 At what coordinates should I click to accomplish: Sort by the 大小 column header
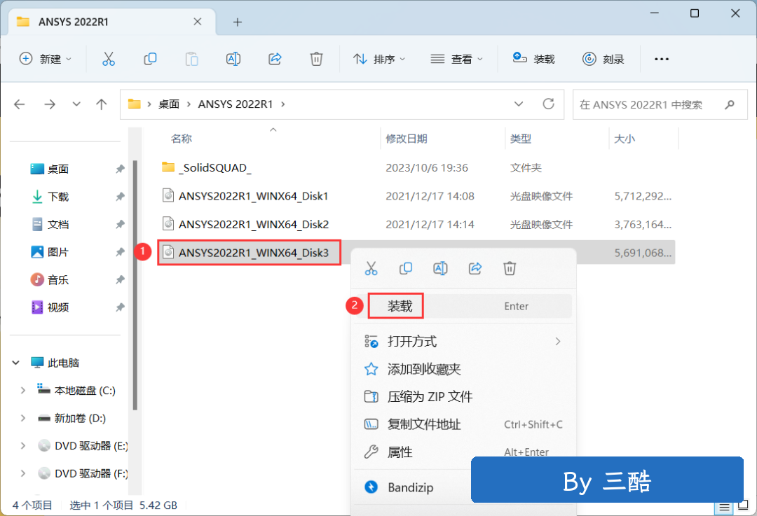(625, 139)
